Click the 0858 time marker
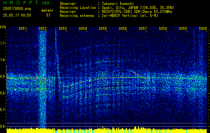The width and height of the screenshot is (210, 133). point(163,28)
